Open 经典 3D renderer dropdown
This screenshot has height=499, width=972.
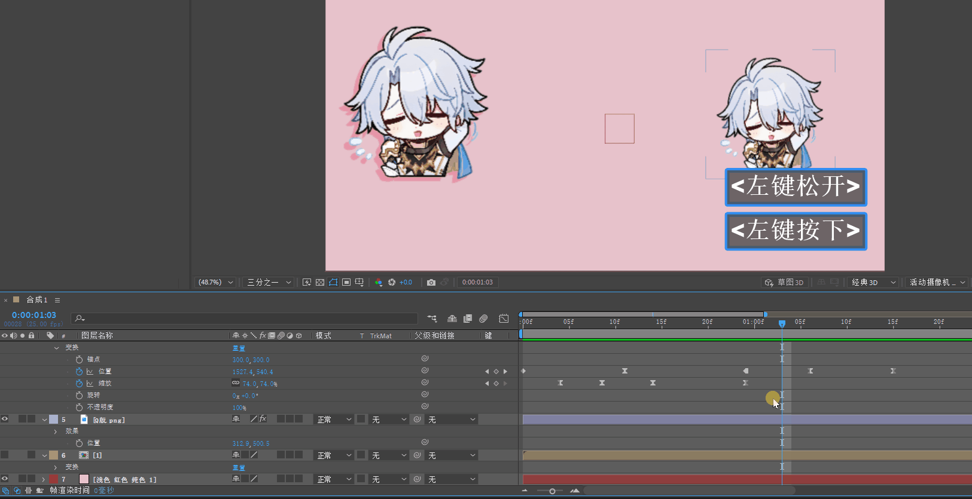pos(874,282)
